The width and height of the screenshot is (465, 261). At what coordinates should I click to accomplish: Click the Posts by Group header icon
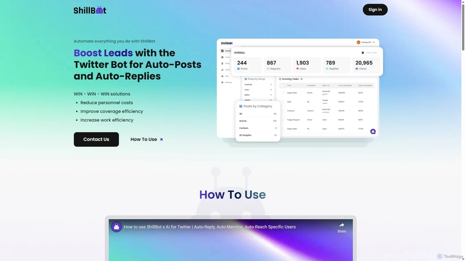pos(246,79)
